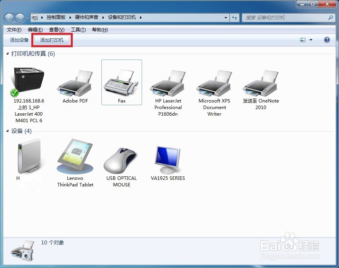Click the refresh button beside address bar
The width and height of the screenshot is (339, 268).
(235, 17)
